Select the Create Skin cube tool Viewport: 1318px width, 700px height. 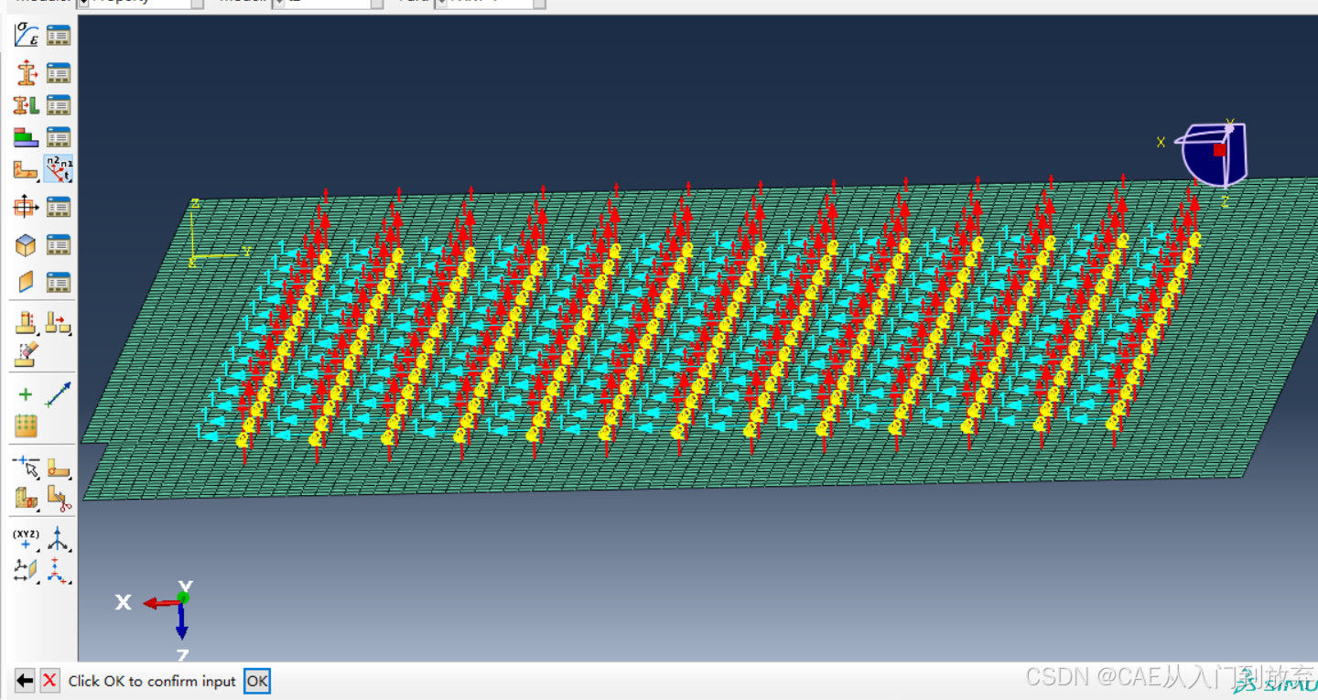click(26, 245)
